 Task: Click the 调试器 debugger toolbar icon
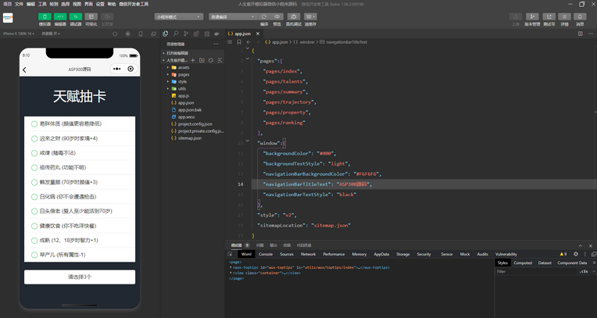pos(75,16)
